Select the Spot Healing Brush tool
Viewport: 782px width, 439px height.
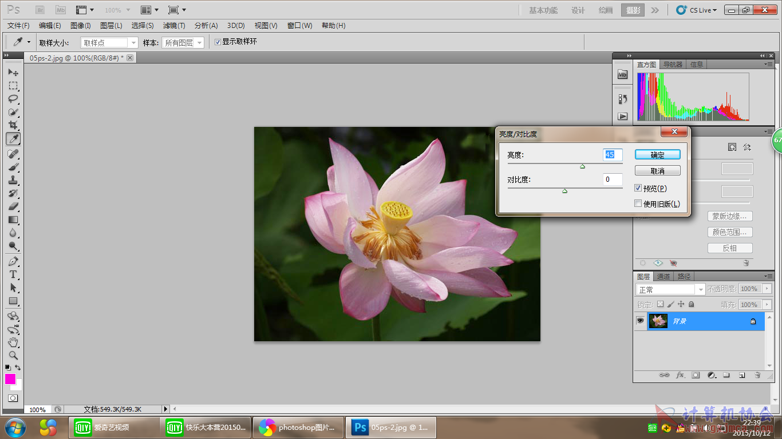coord(13,154)
